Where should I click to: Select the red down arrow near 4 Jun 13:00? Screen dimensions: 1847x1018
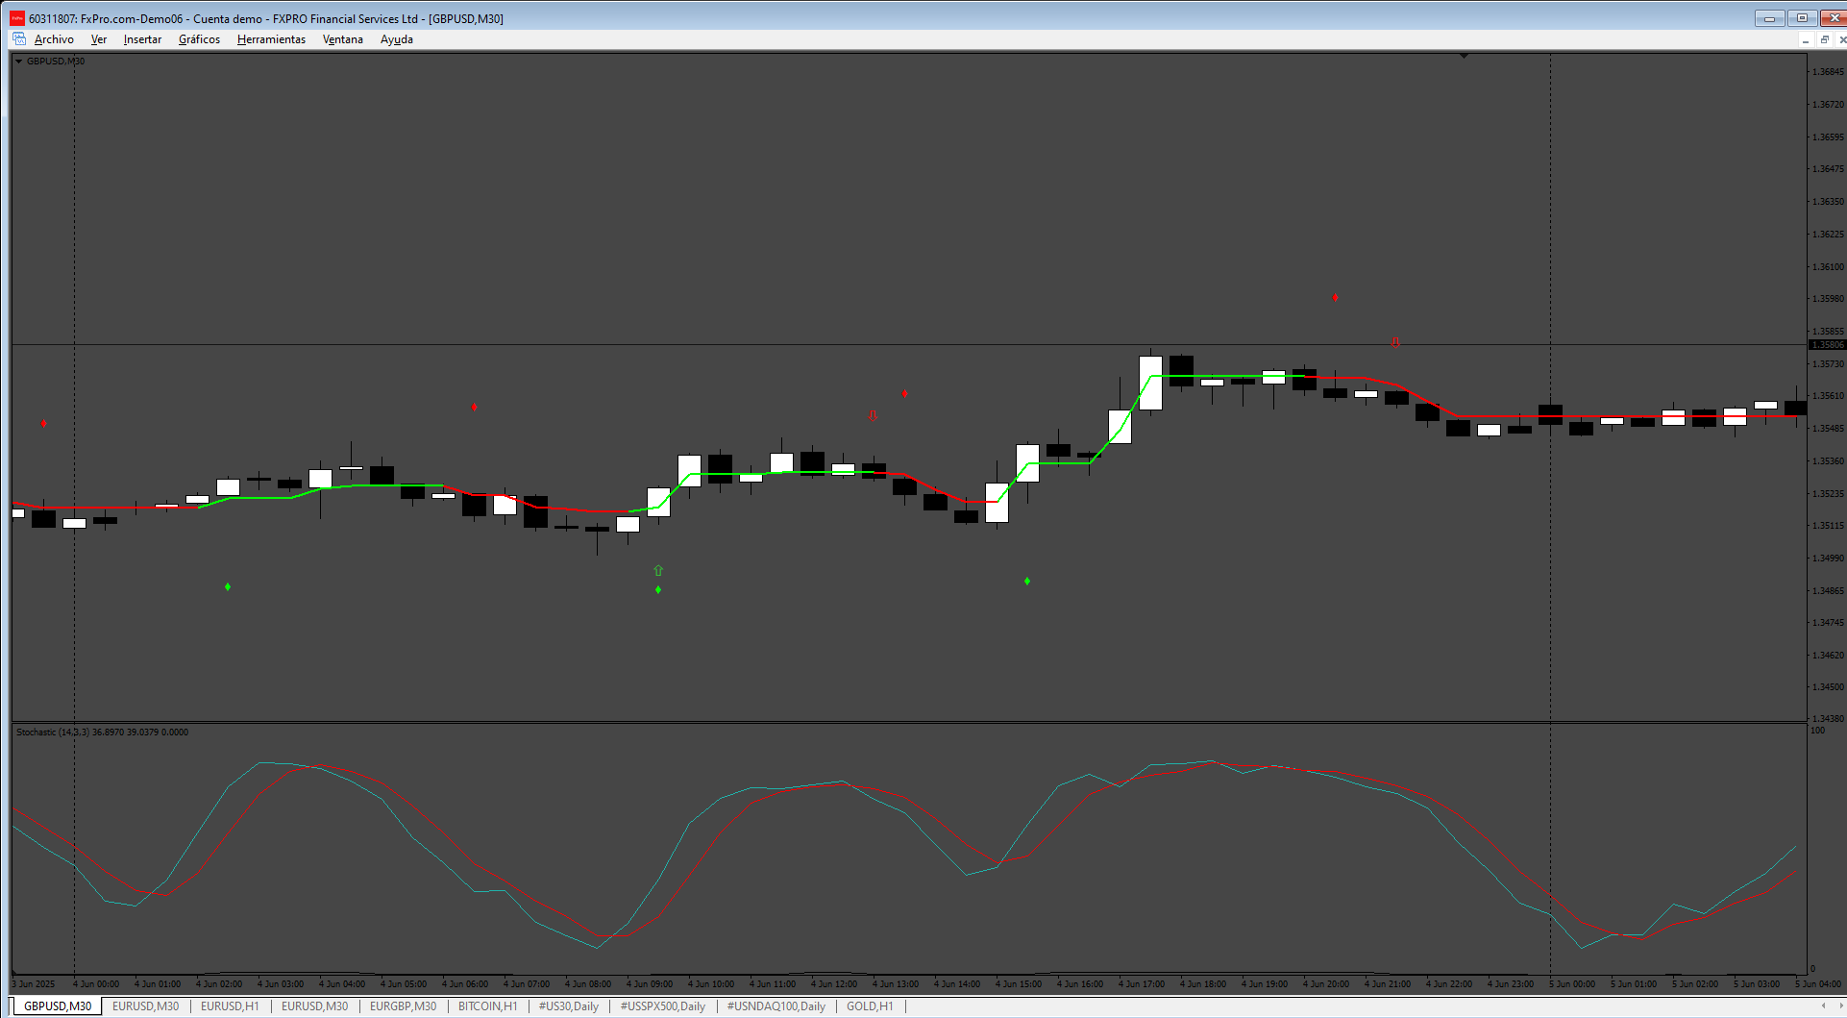(873, 416)
